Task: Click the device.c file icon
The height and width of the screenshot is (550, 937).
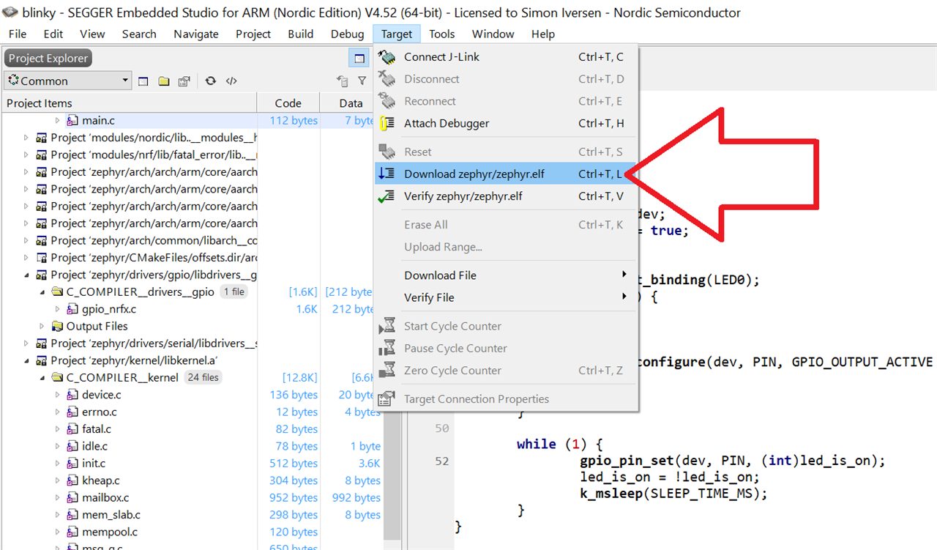Action: coord(72,395)
